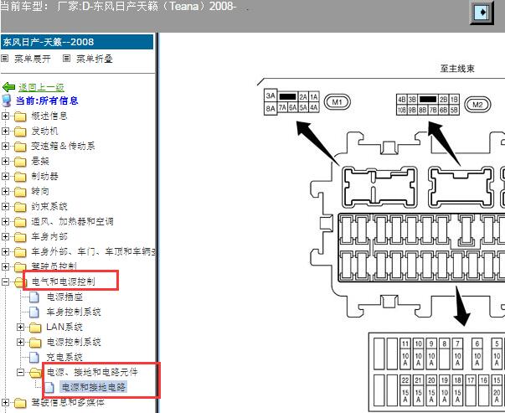The image size is (505, 413).
Task: Select the 发动机 tree item
Action: click(44, 132)
